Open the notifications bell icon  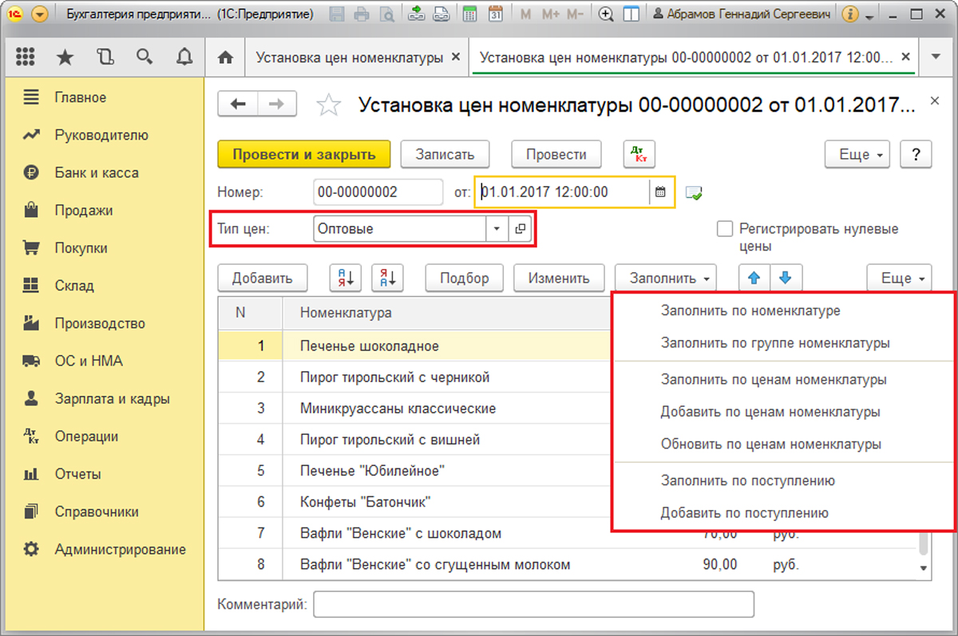pyautogui.click(x=184, y=57)
